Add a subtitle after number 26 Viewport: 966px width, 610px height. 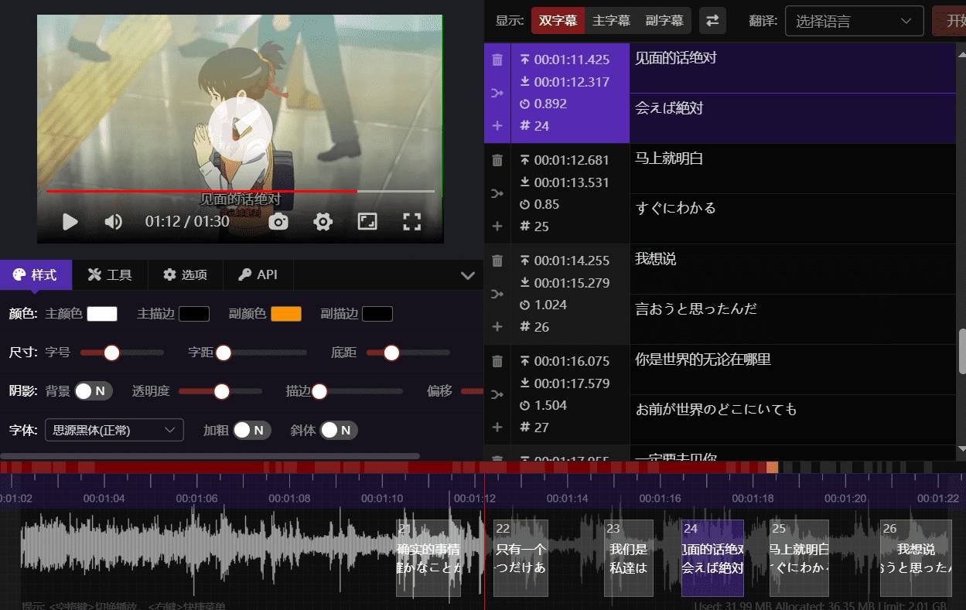pos(497,326)
